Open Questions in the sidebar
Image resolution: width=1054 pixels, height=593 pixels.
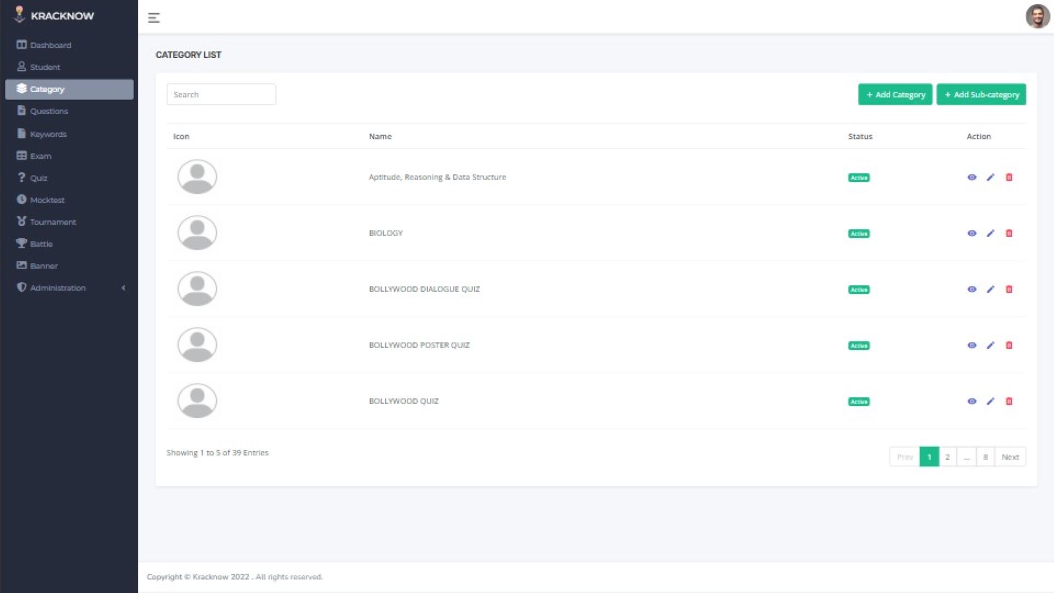pyautogui.click(x=49, y=111)
